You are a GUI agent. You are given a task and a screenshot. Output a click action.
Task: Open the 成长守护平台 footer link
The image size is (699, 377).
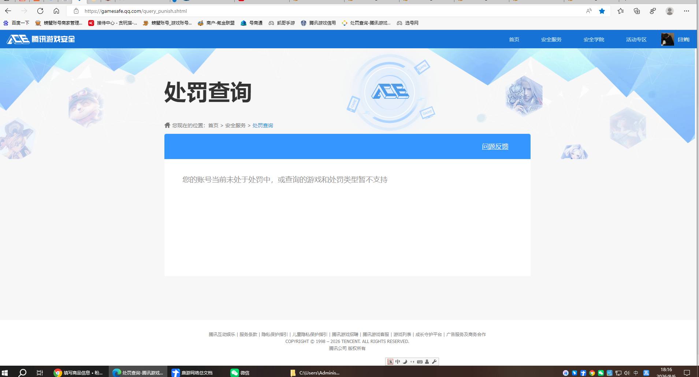(x=428, y=334)
